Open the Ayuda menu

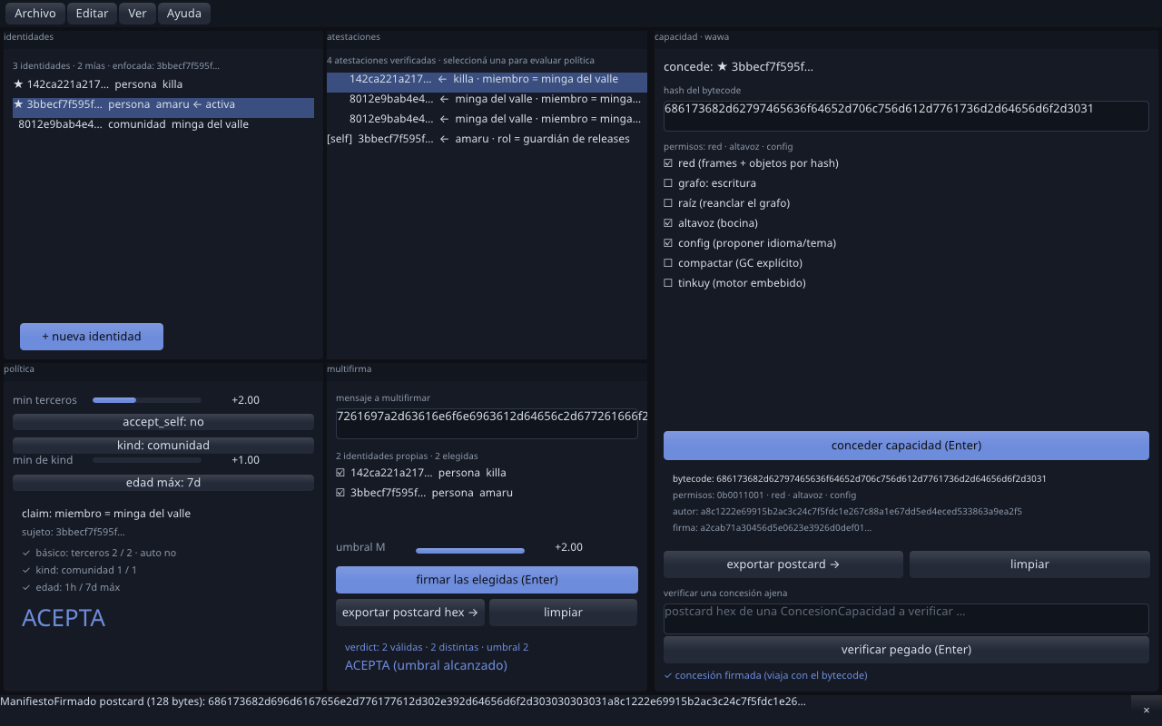(184, 14)
